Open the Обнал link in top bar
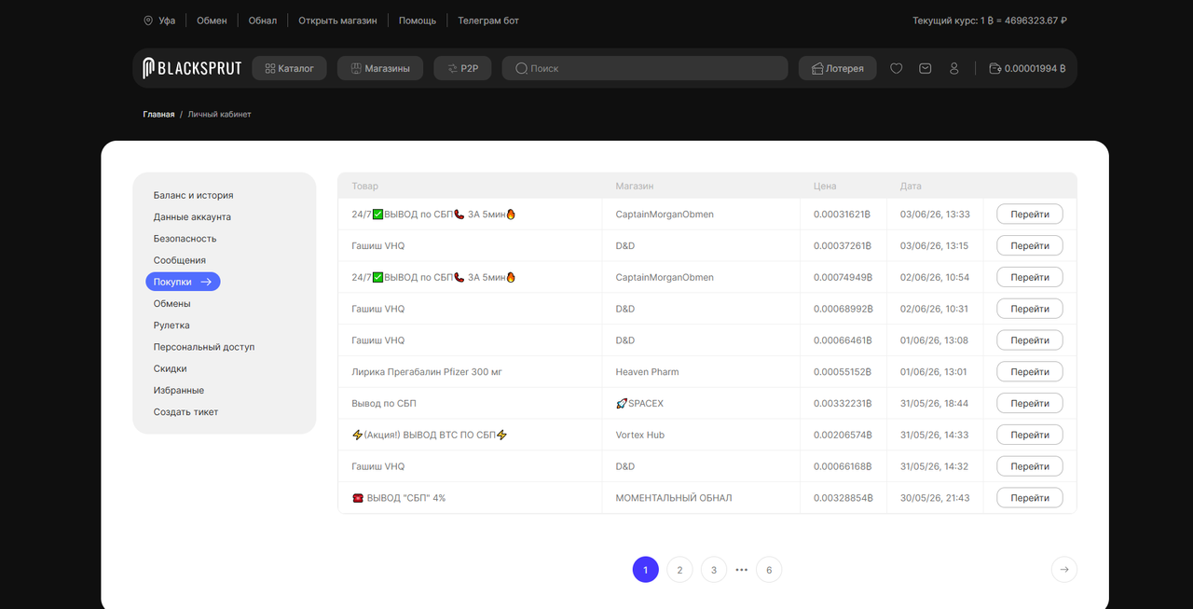Screen dimensions: 1193x609 pyautogui.click(x=263, y=21)
